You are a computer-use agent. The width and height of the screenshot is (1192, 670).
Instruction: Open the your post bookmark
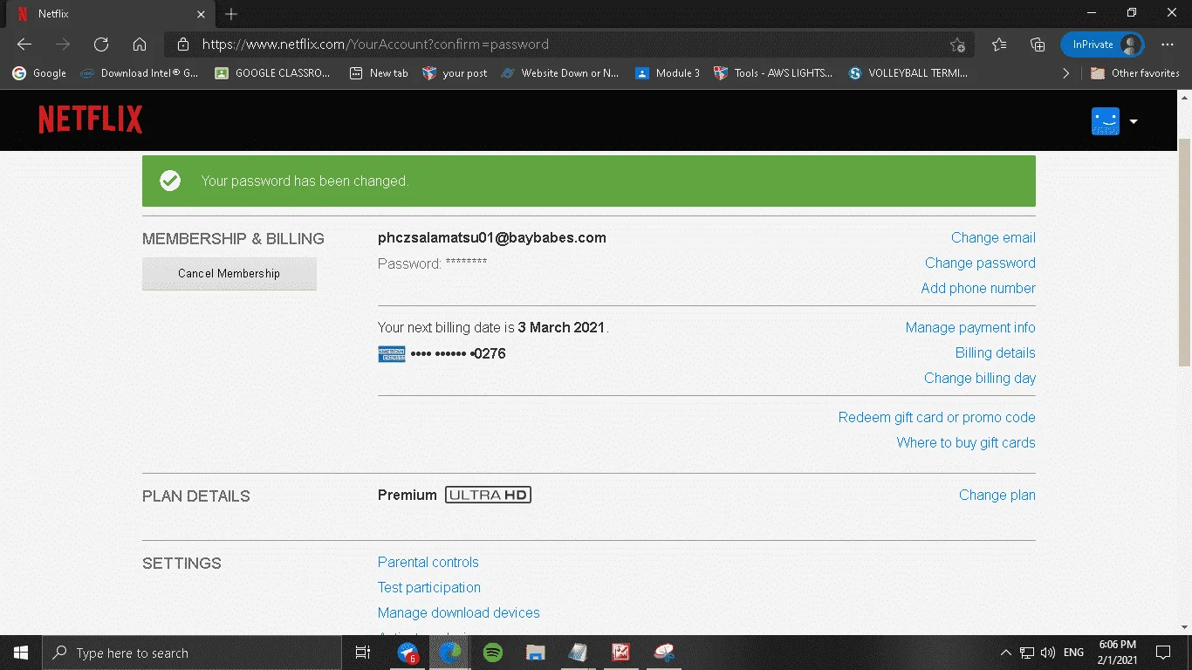pos(455,73)
